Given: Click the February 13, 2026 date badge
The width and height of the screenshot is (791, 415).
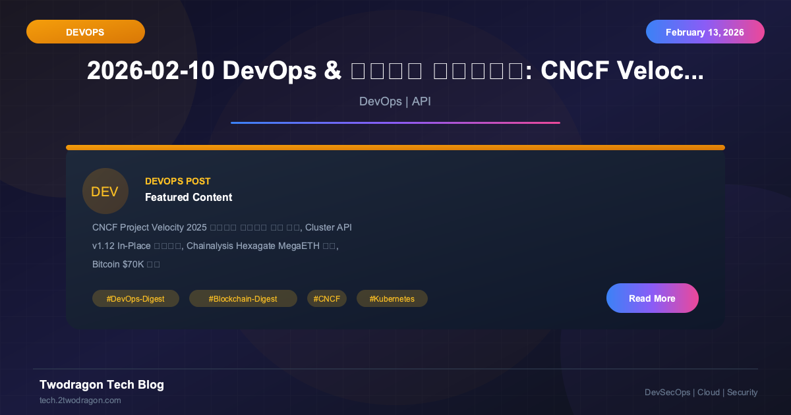Looking at the screenshot, I should coord(705,31).
